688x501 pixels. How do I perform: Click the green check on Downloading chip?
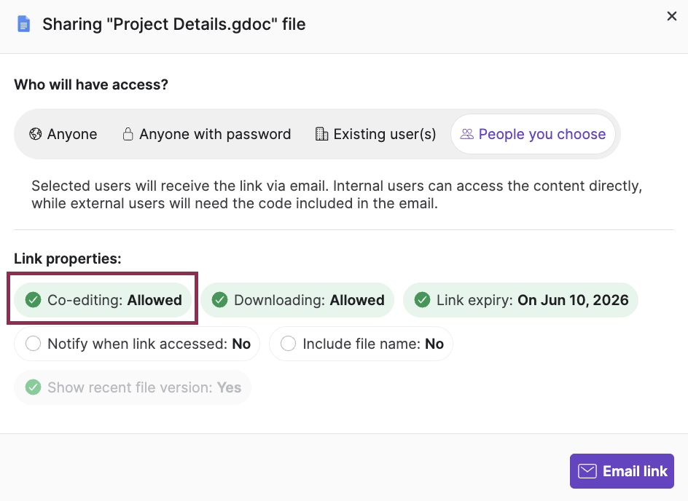pos(219,299)
